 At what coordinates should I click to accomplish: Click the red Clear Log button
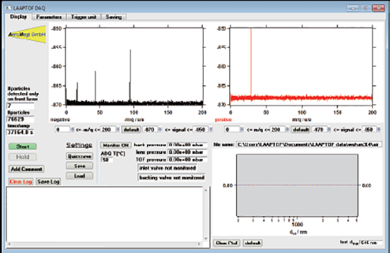click(x=21, y=182)
